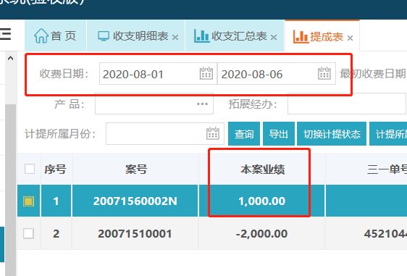Viewport: 407px width, 276px height.
Task: Click row number 2 cell
Action: click(56, 233)
